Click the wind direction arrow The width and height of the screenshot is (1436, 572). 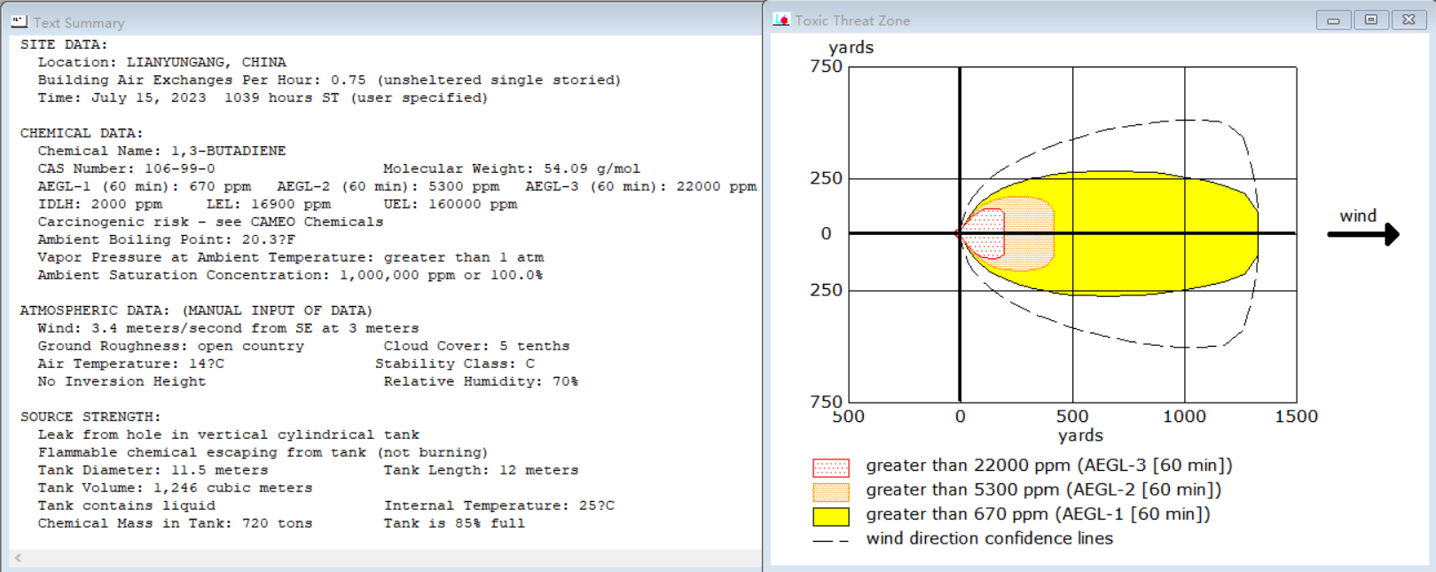pyautogui.click(x=1363, y=234)
